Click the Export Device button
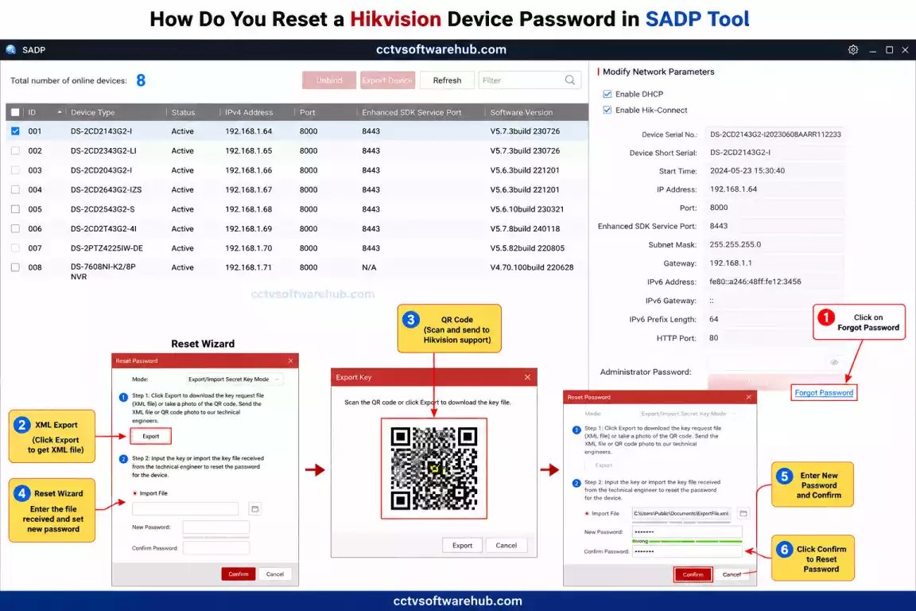The width and height of the screenshot is (916, 611). (387, 80)
